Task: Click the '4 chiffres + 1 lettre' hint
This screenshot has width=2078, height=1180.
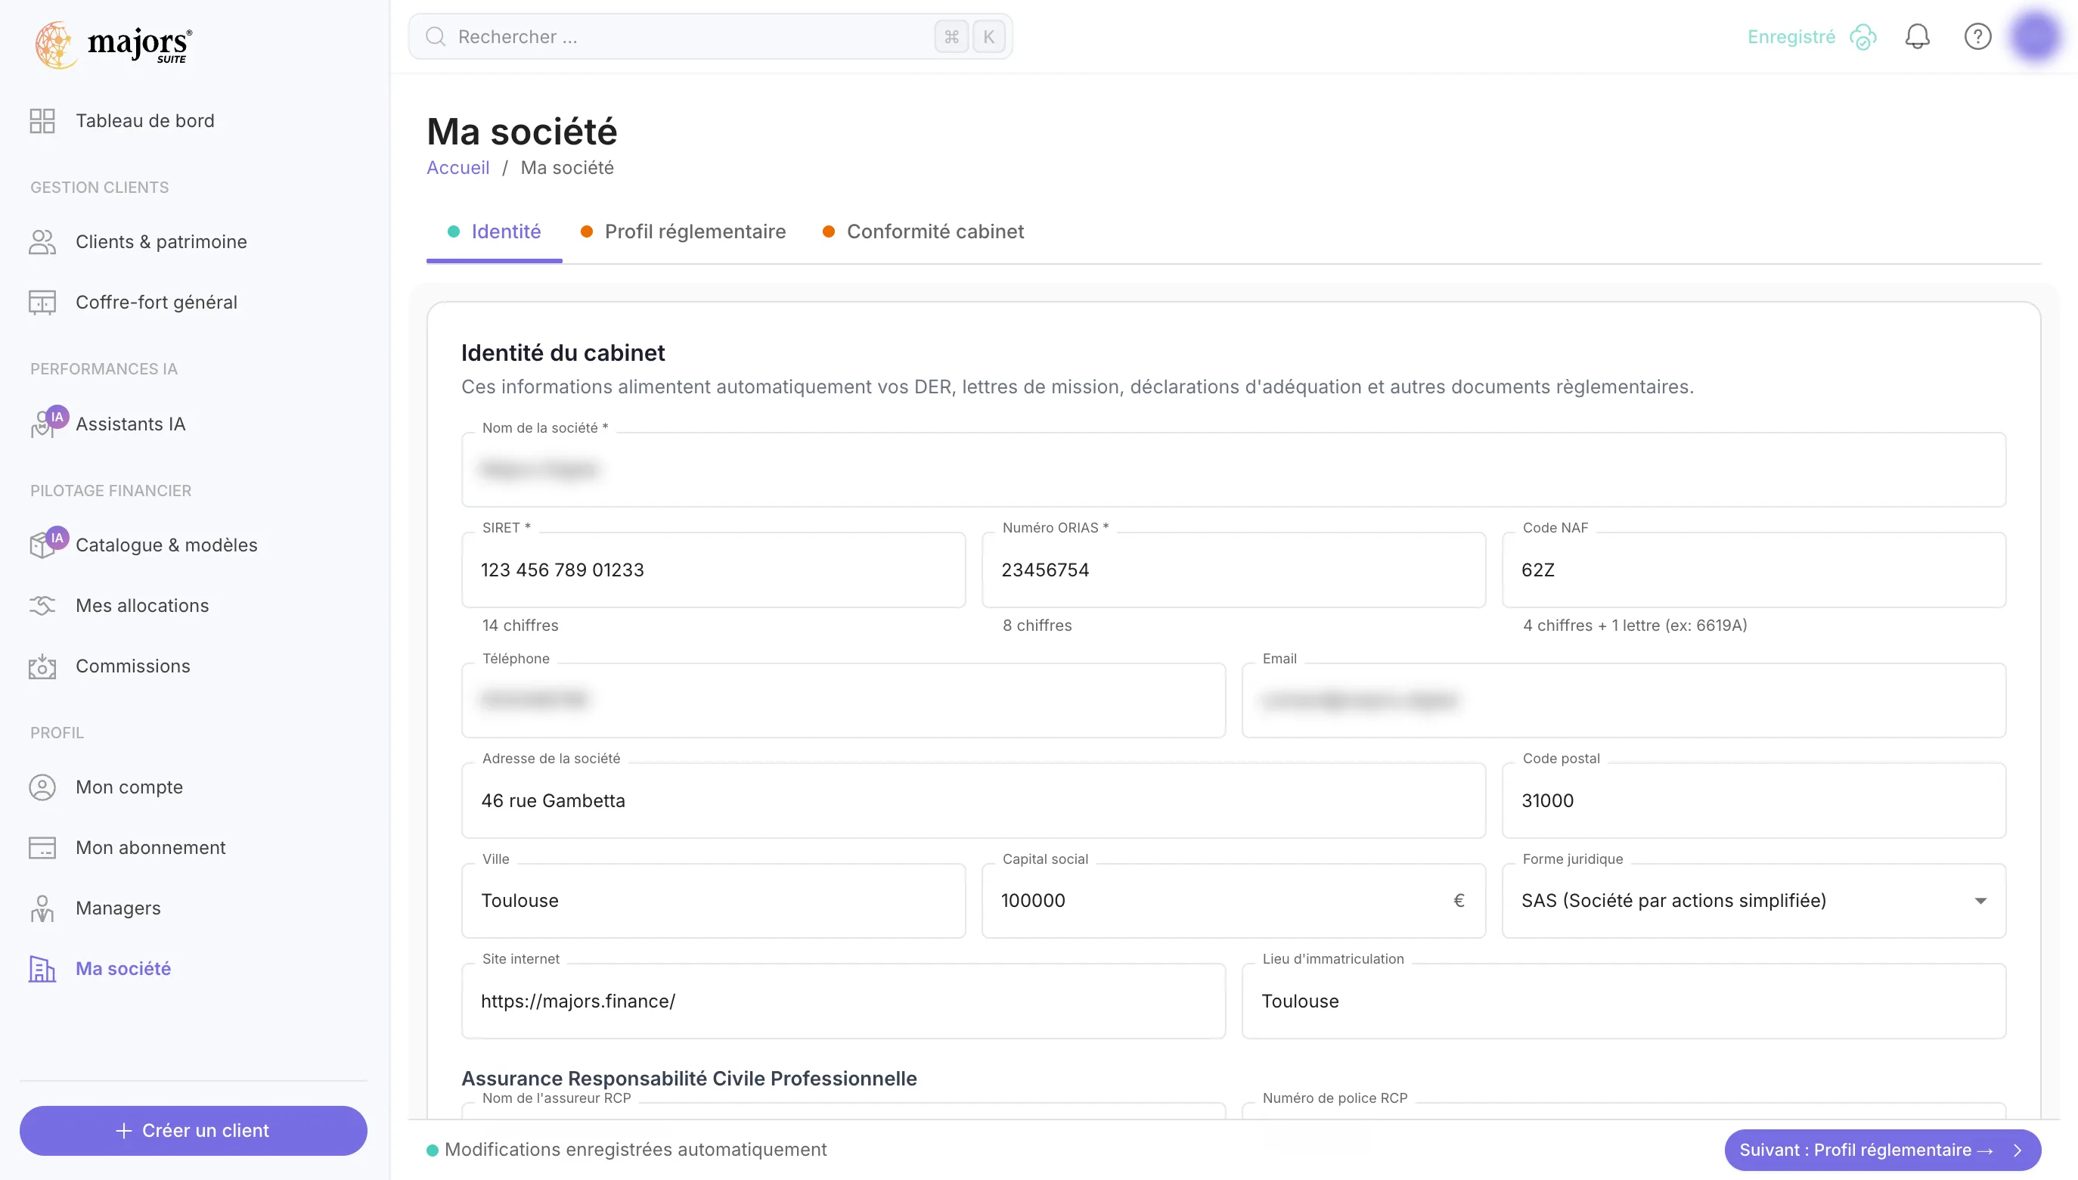Action: pos(1635,625)
